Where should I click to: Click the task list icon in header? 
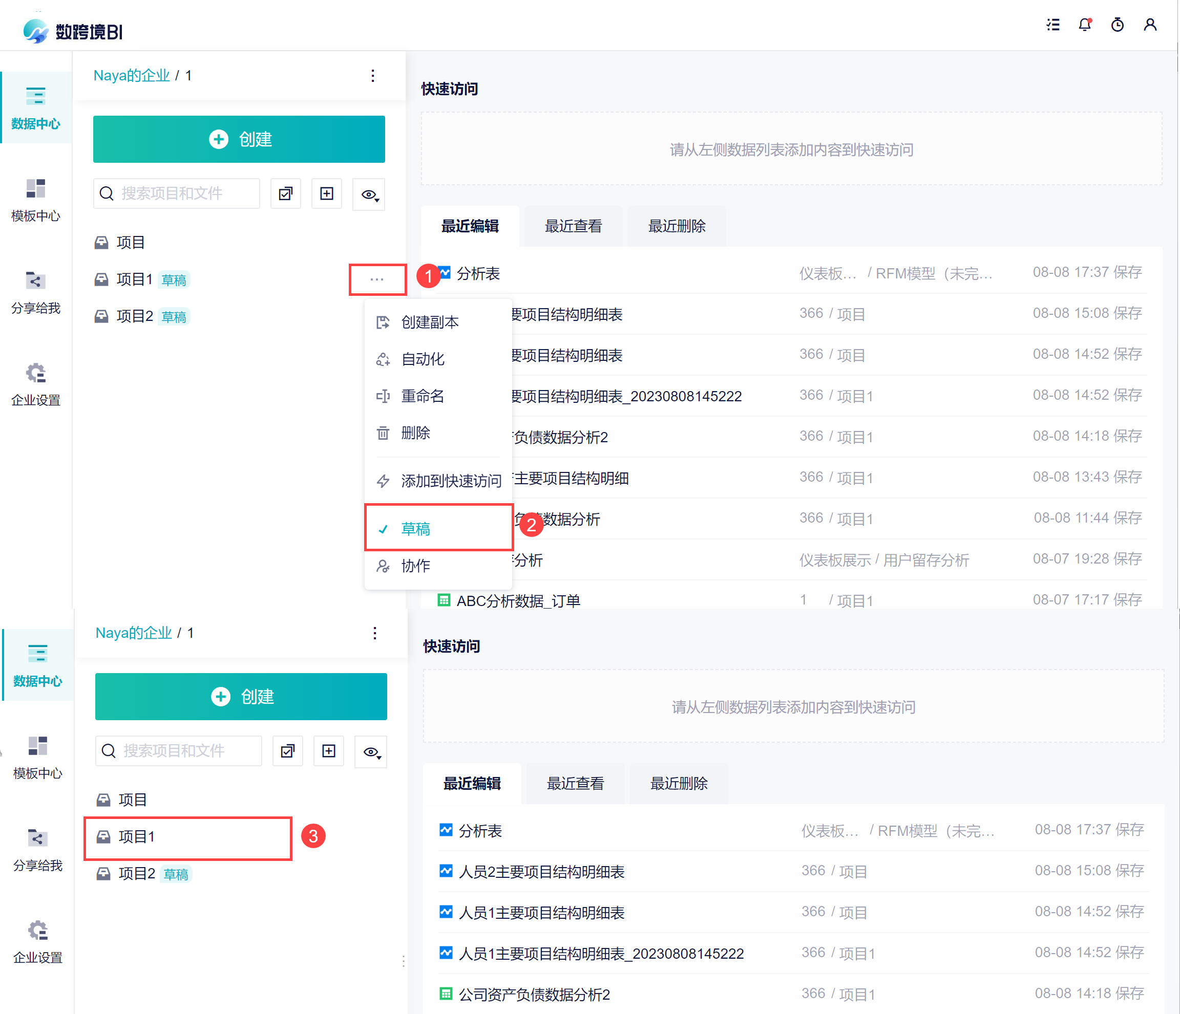pos(1052,25)
